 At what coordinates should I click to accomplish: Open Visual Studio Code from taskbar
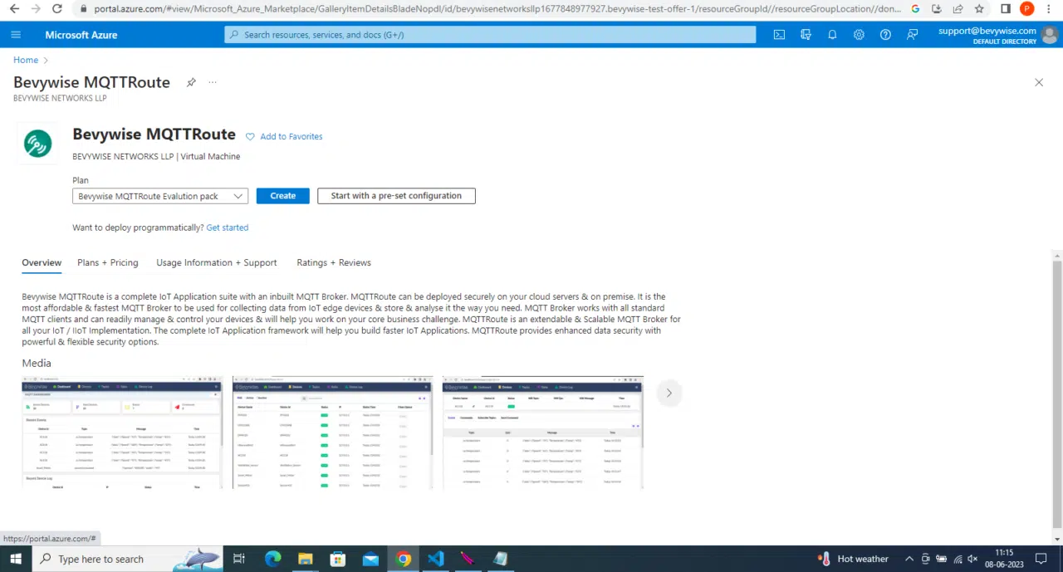click(436, 559)
